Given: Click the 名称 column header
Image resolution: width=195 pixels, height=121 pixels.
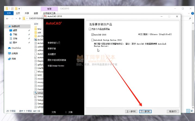Looking at the screenshot, I should click(x=36, y=24).
